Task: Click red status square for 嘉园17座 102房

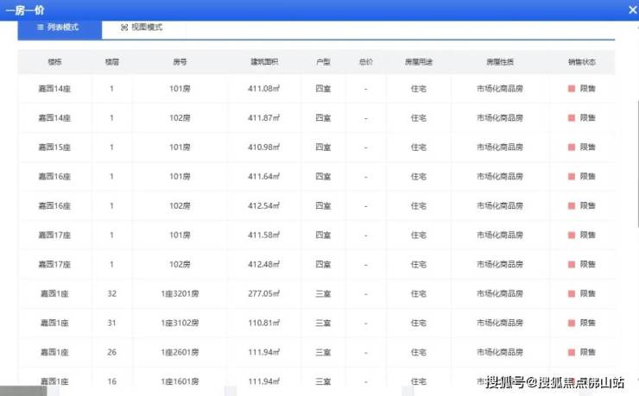Action: [572, 265]
